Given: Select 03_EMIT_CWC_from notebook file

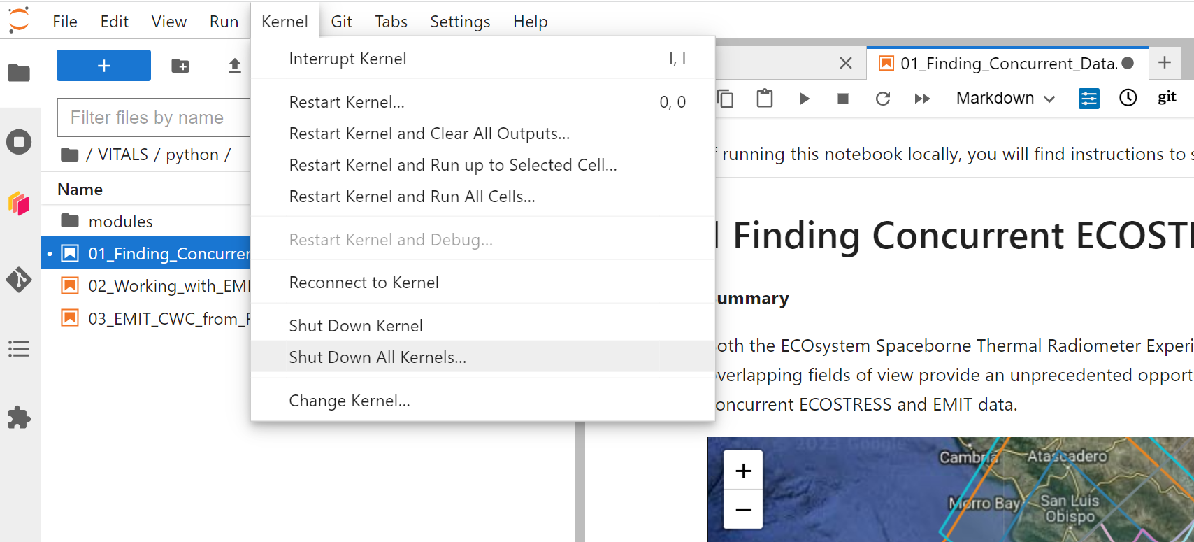Looking at the screenshot, I should (x=146, y=319).
